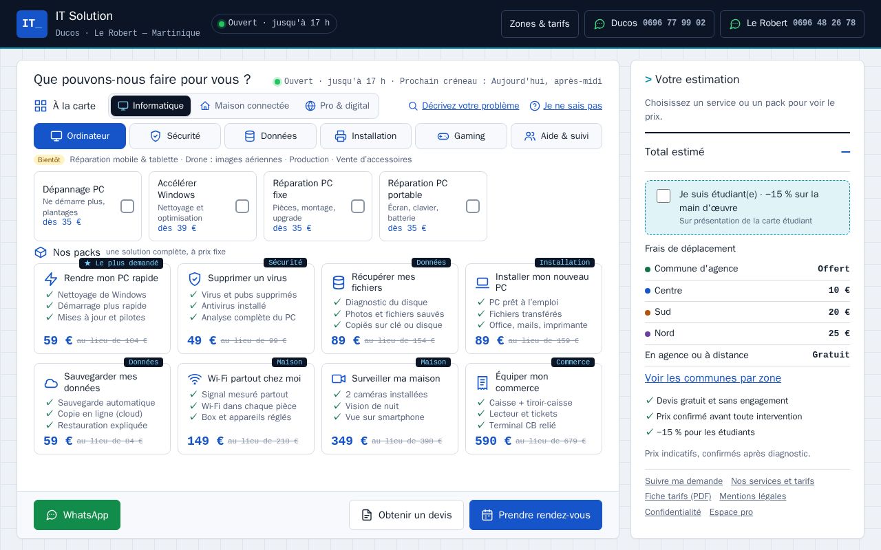Open the Installation category tab
Image resolution: width=881 pixels, height=550 pixels.
pyautogui.click(x=365, y=136)
